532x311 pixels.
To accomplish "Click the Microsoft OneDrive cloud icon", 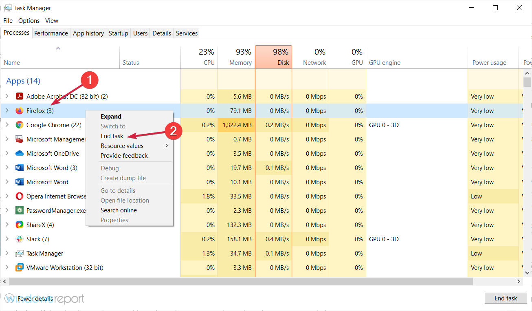I will tap(19, 154).
